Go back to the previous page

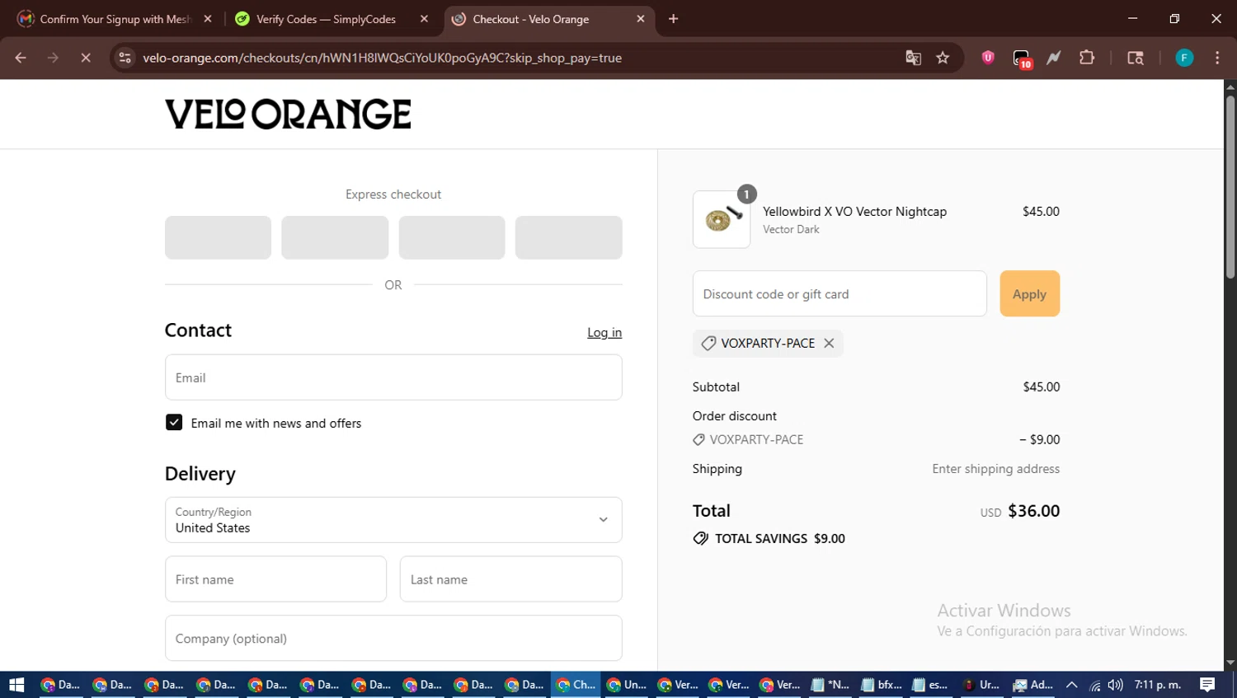click(x=21, y=58)
